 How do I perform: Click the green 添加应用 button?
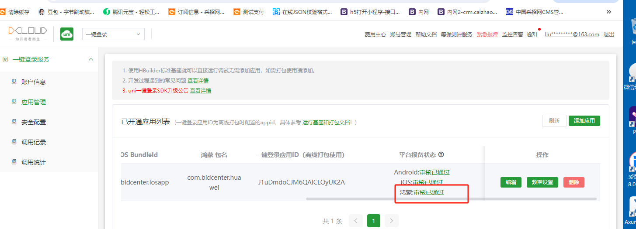click(x=584, y=121)
